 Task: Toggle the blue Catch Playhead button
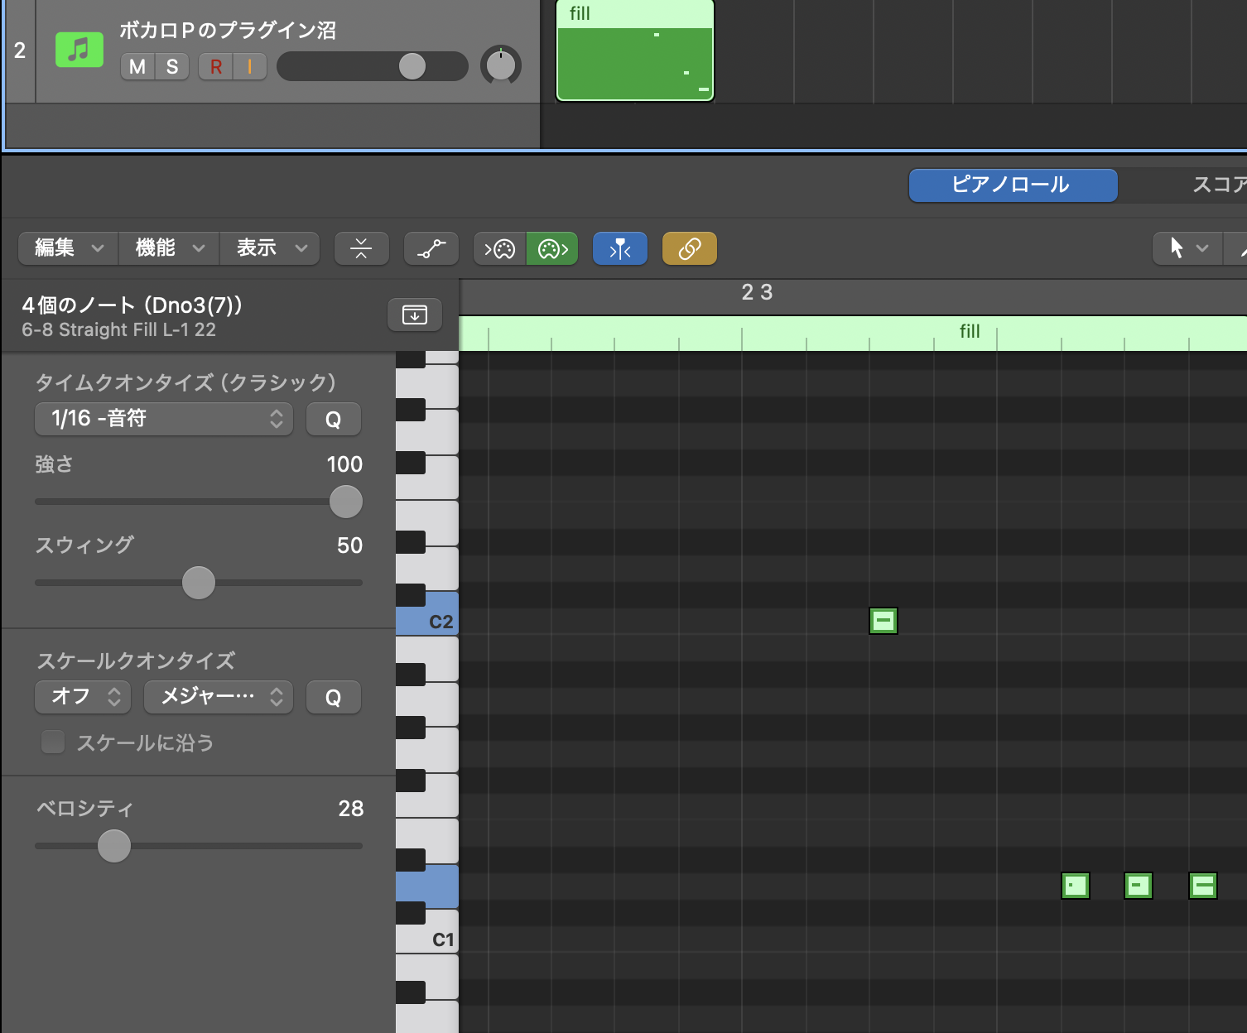click(x=619, y=248)
